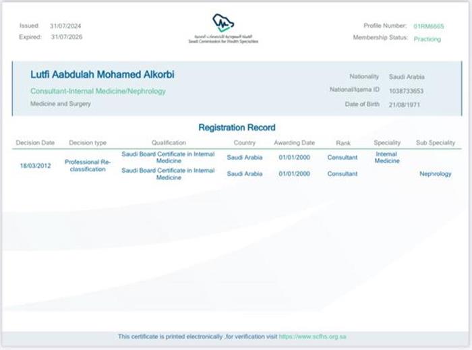
Task: Select the National/Iqama ID 1038733653
Action: (406, 91)
